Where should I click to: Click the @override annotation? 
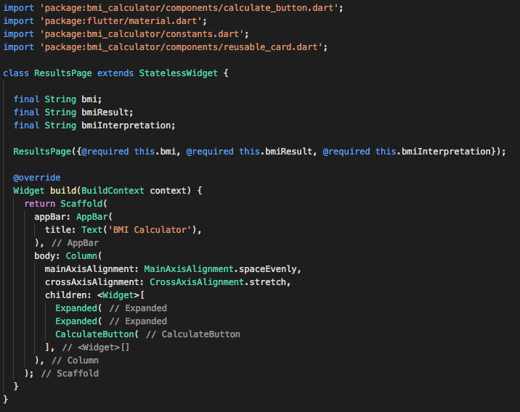pyautogui.click(x=36, y=178)
